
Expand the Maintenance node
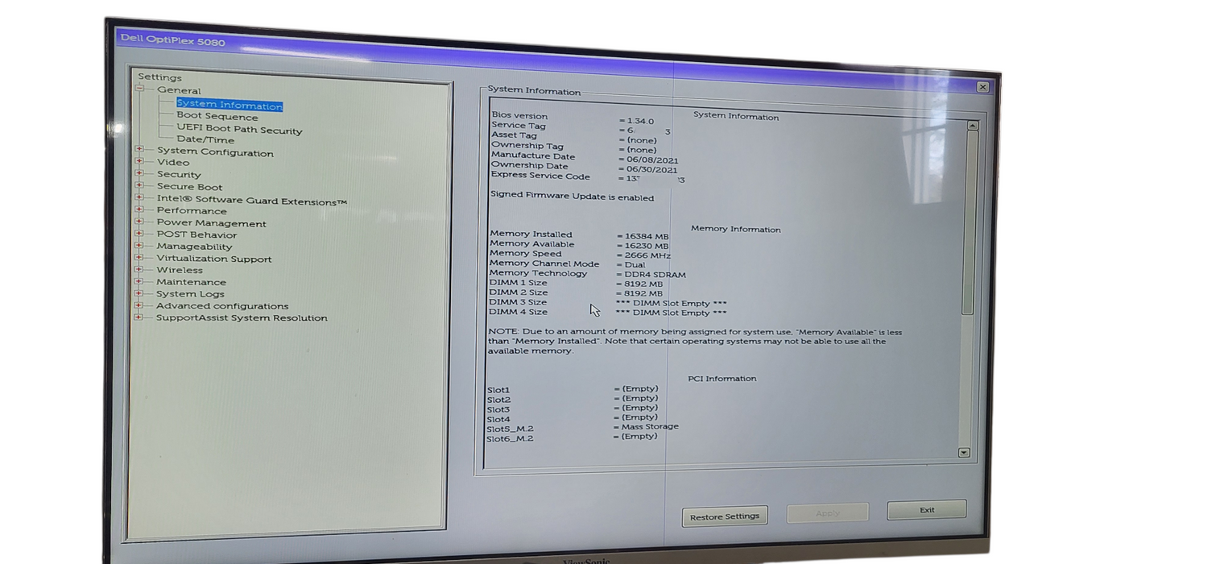coord(139,281)
